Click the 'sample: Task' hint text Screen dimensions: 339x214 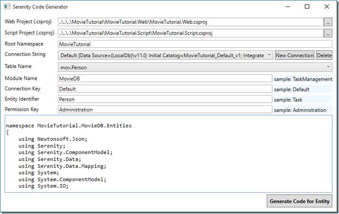click(288, 100)
